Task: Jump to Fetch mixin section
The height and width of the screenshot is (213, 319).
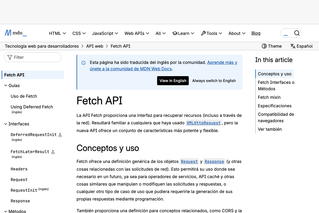Action: (x=269, y=97)
